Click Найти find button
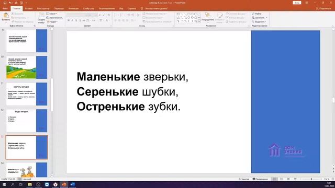Image resolution: width=335 pixels, height=188 pixels. (x=257, y=14)
